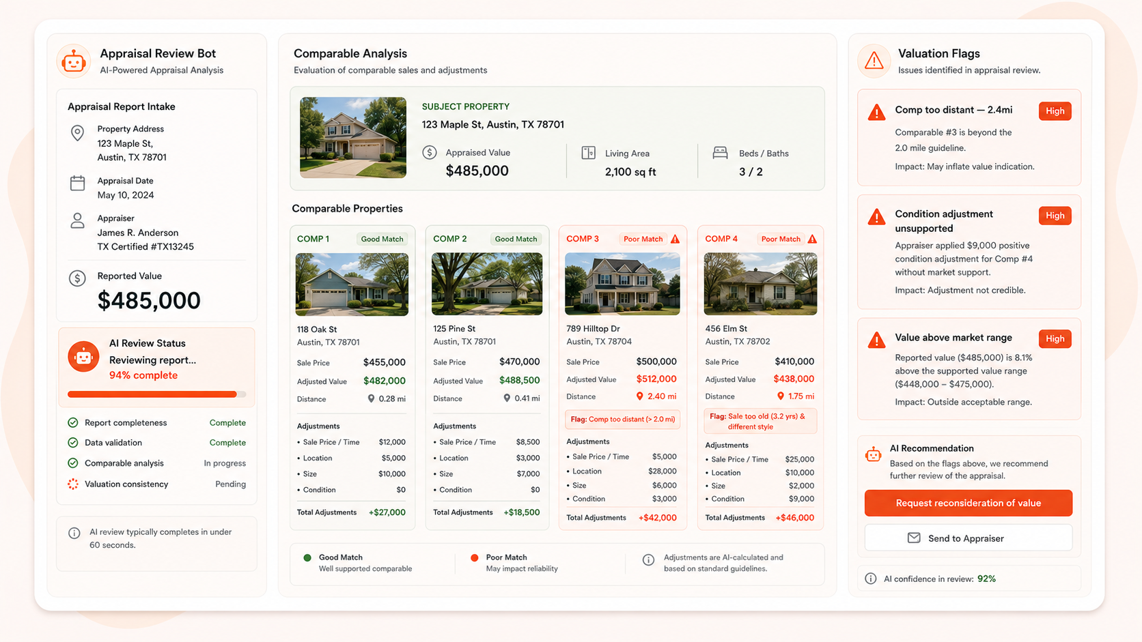Image resolution: width=1142 pixels, height=642 pixels.
Task: Click the red Poor Match legend dot
Action: pyautogui.click(x=475, y=558)
